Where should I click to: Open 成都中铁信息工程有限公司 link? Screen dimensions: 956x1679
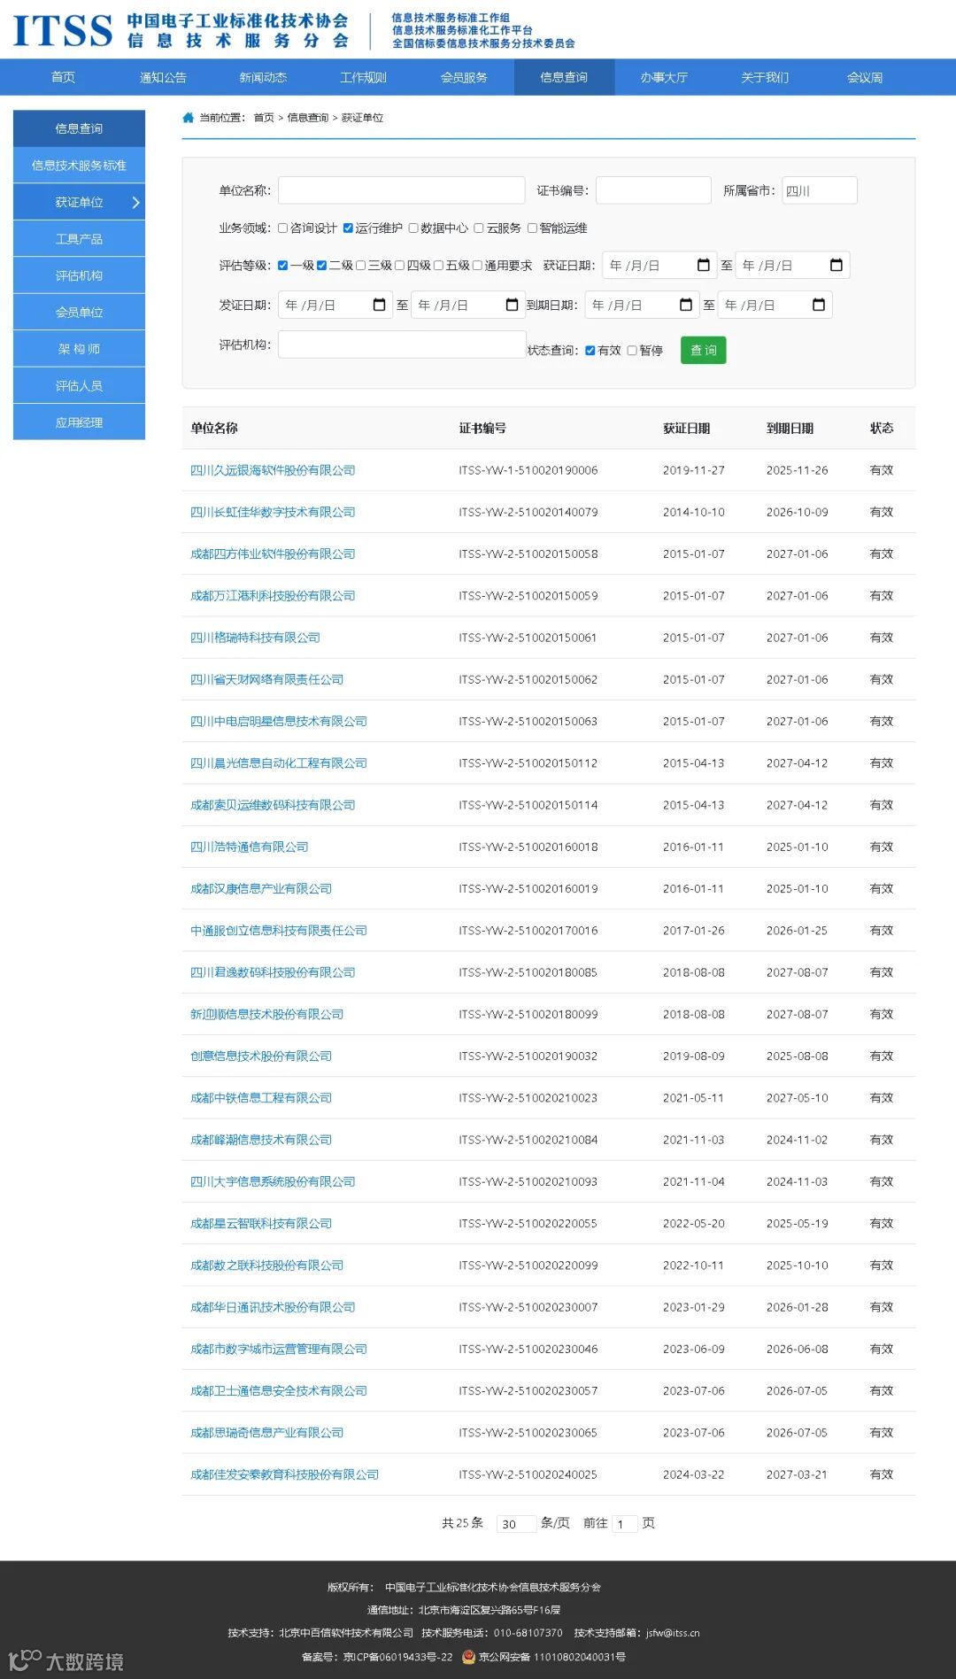[x=261, y=1098]
